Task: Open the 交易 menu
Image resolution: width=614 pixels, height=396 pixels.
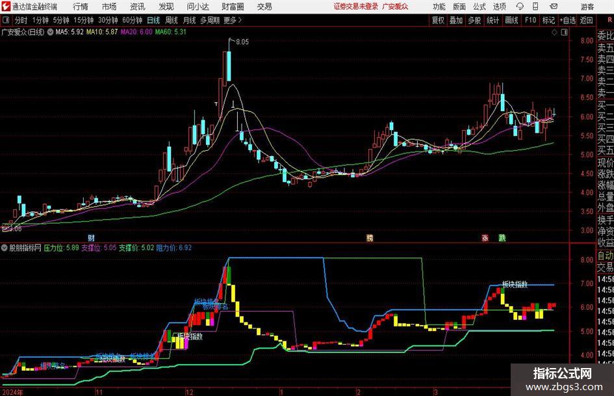Action: coord(264,7)
